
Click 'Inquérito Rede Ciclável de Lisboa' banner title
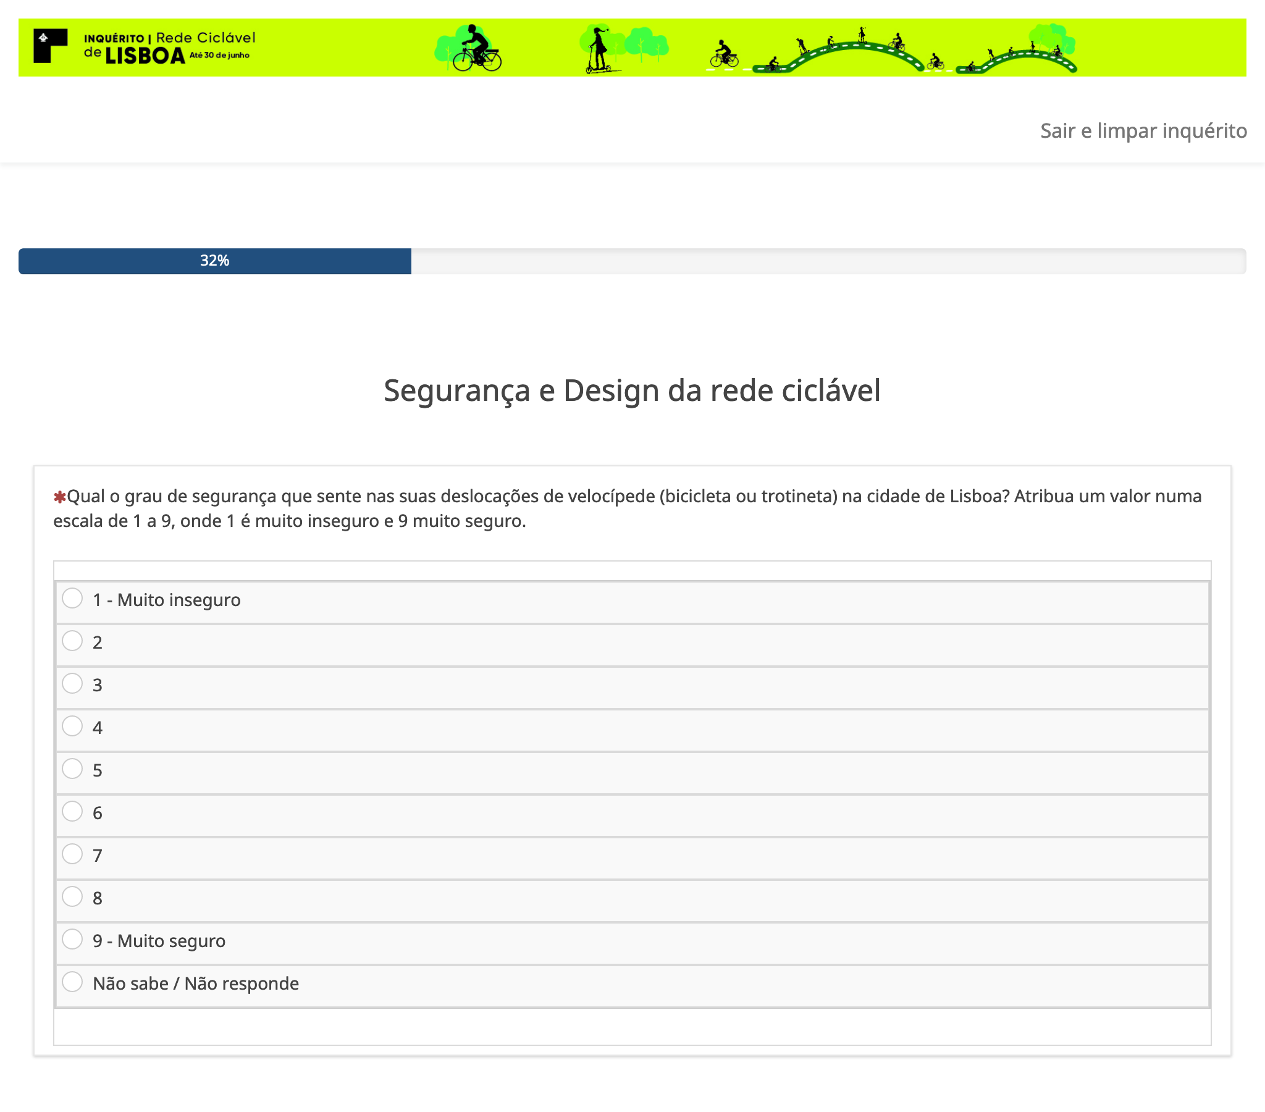point(170,48)
